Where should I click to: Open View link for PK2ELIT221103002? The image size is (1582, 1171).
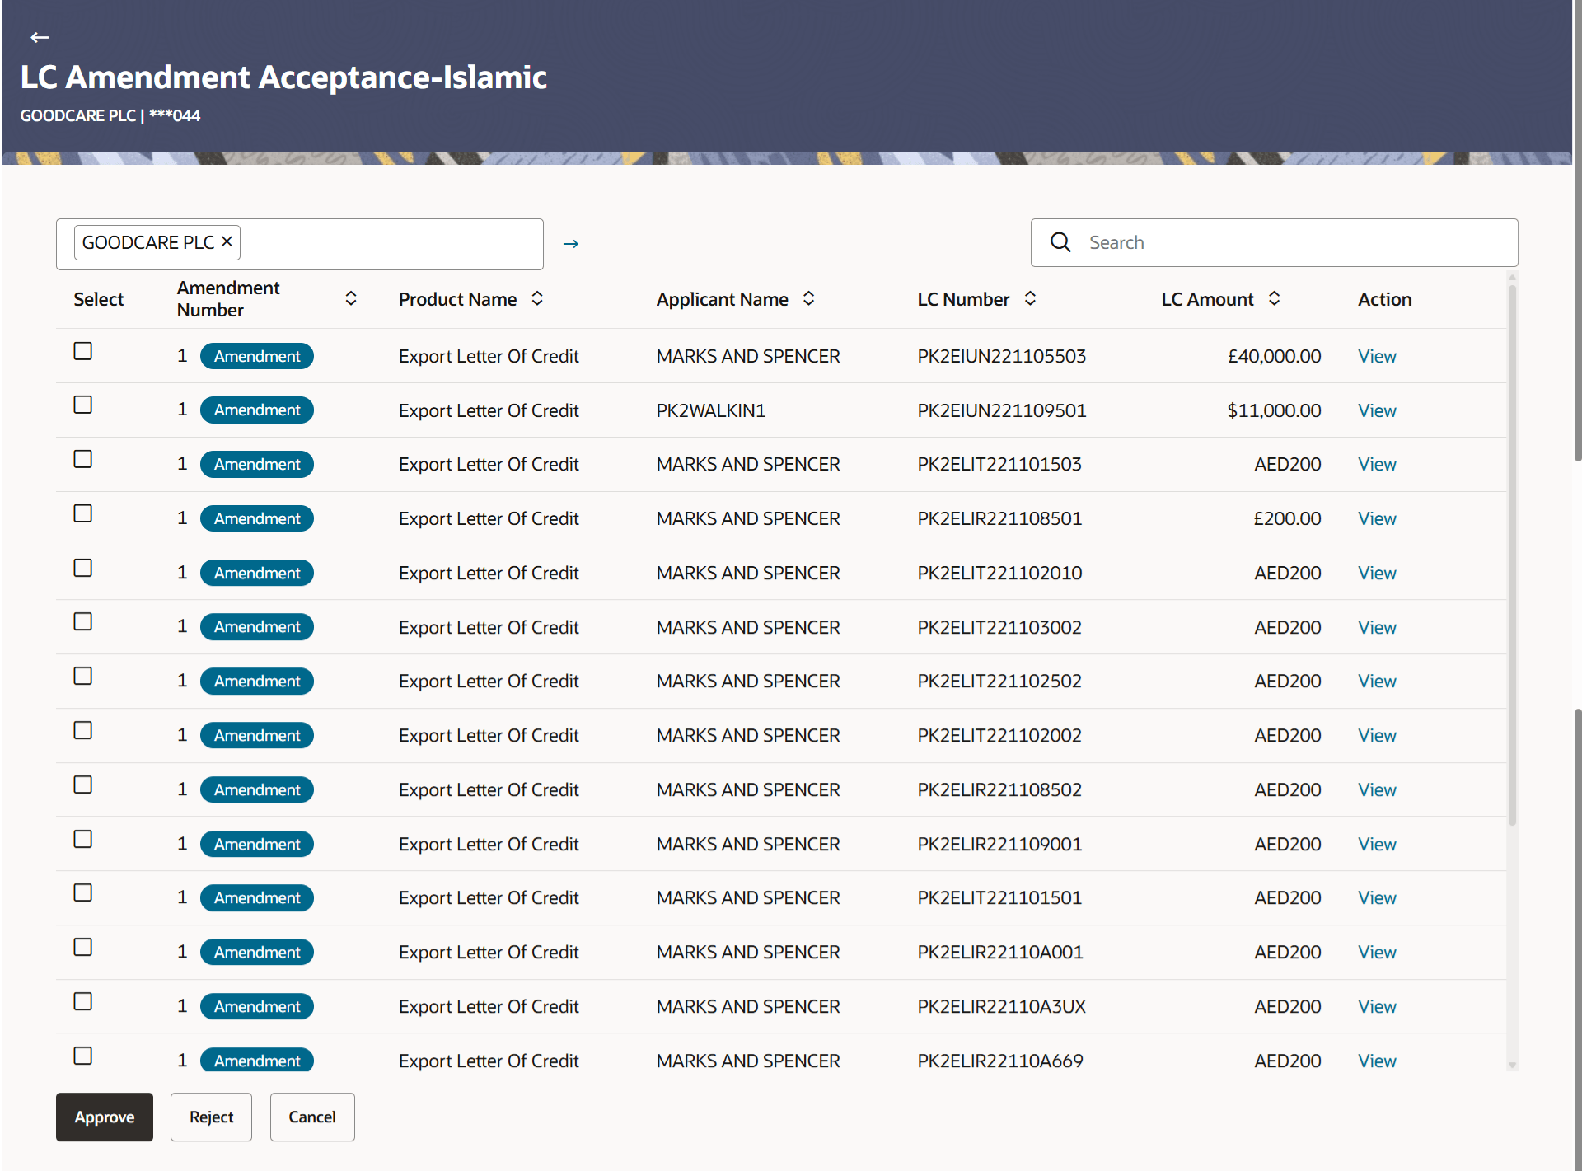tap(1377, 627)
